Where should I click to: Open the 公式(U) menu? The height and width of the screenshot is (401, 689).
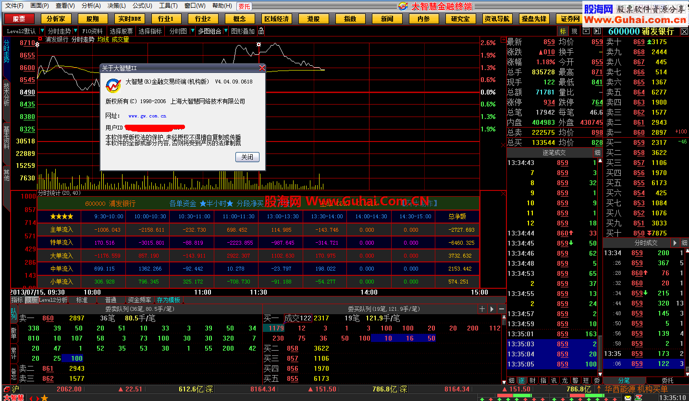click(143, 6)
